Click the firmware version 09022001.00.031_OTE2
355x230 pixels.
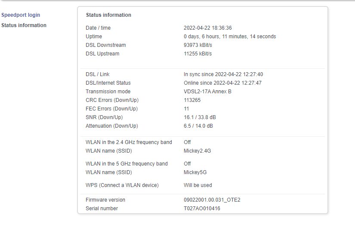[212, 200]
